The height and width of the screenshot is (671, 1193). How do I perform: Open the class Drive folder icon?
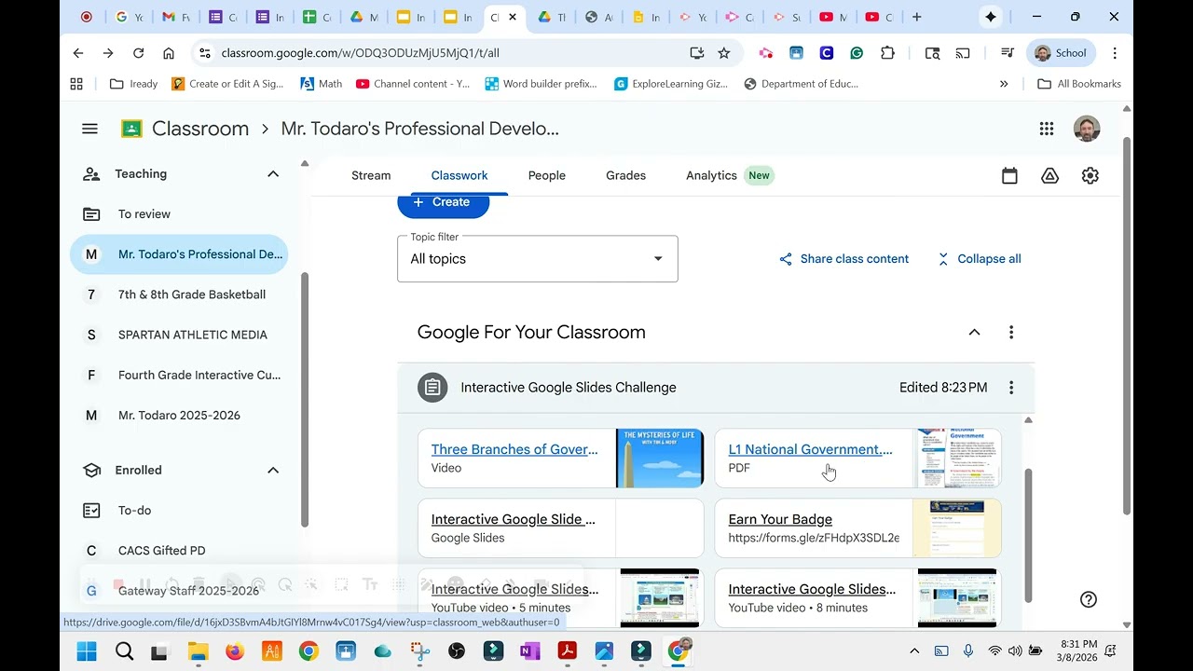[x=1050, y=175]
